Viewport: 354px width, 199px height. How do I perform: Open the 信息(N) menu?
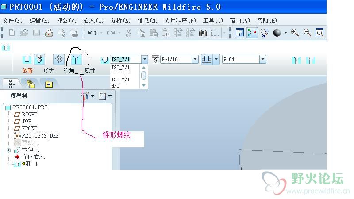tap(147, 20)
